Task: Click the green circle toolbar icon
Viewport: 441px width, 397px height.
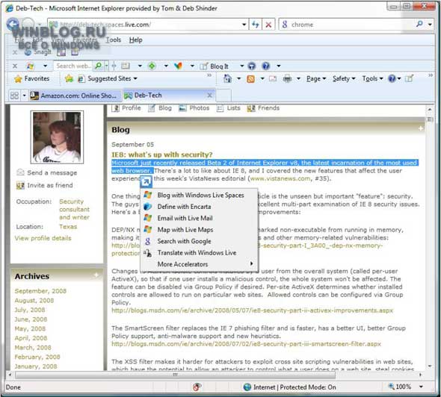Action: [x=152, y=66]
